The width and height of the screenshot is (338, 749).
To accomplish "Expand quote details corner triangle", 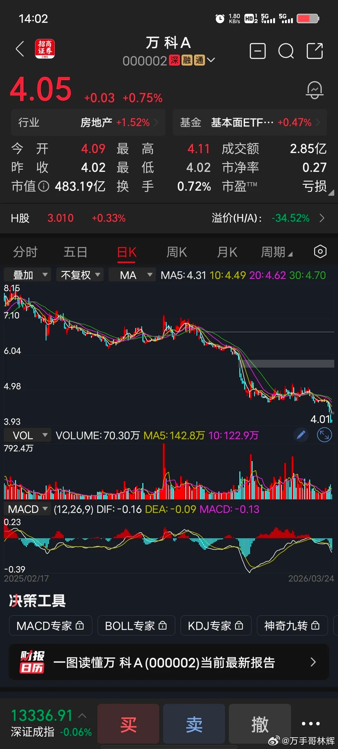I will click(331, 193).
